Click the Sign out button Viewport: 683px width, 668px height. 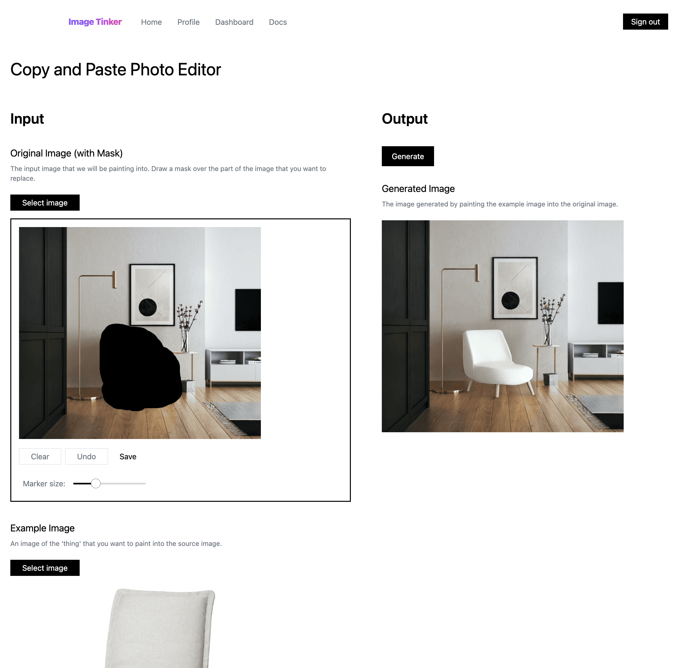point(645,22)
